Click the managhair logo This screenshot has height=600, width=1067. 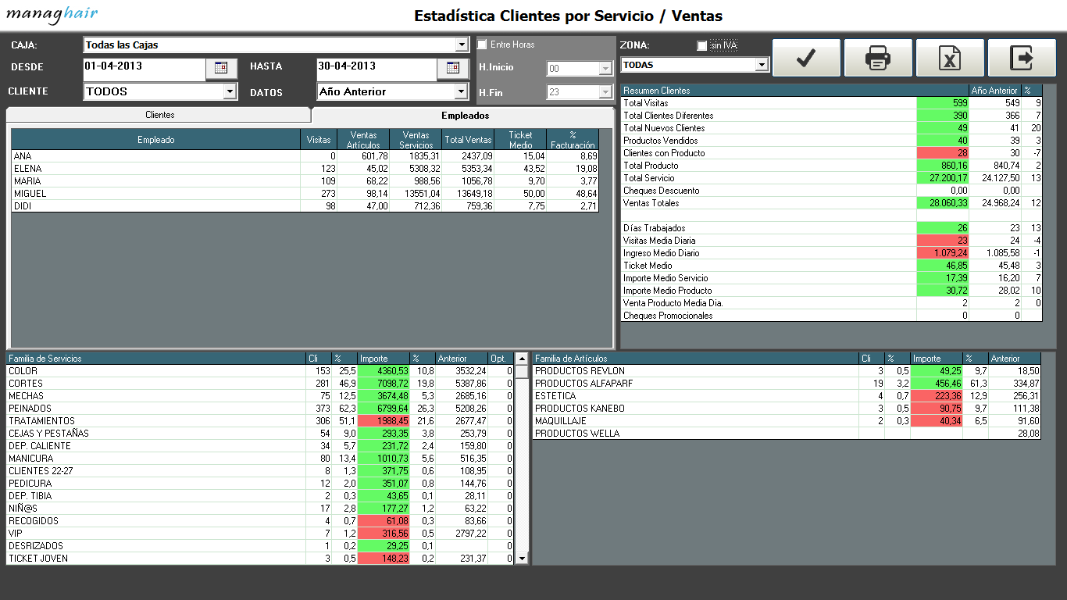tap(52, 14)
